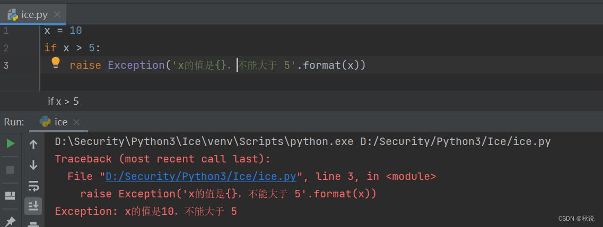This screenshot has height=227, width=603.
Task: Click 'Exception' in the editor line 3
Action: [x=136, y=66]
